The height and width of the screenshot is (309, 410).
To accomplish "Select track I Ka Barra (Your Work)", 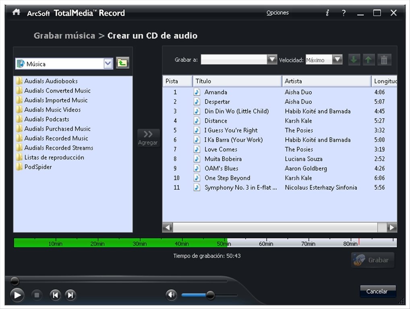I will tap(234, 140).
